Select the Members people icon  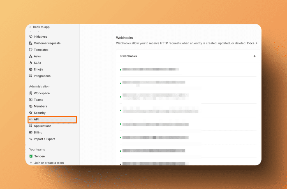click(31, 106)
